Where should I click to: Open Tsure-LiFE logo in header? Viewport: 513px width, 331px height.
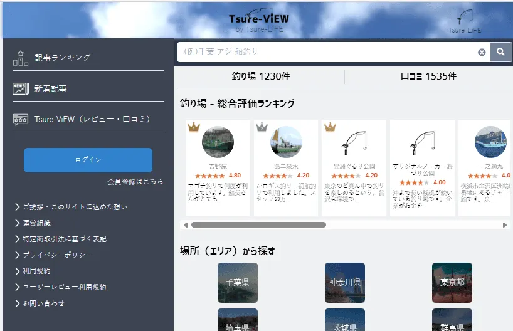pyautogui.click(x=465, y=21)
